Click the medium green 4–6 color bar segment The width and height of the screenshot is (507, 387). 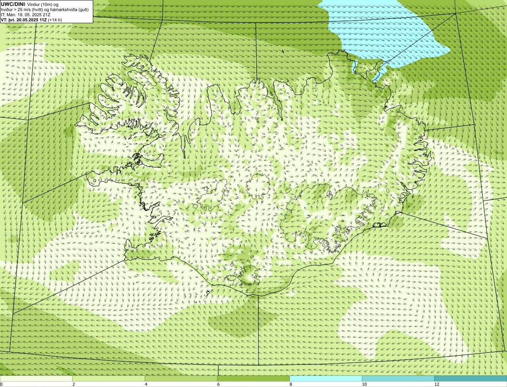click(x=181, y=378)
